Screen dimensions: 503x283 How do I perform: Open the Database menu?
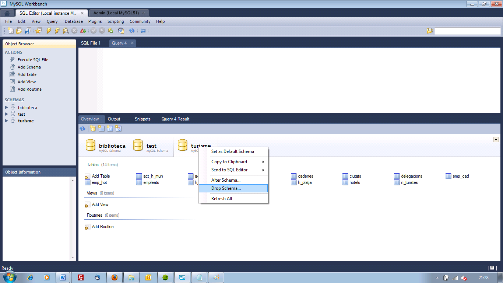click(74, 21)
